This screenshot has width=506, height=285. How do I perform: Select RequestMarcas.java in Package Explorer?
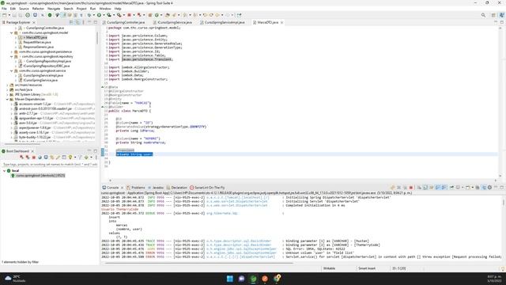pyautogui.click(x=37, y=42)
